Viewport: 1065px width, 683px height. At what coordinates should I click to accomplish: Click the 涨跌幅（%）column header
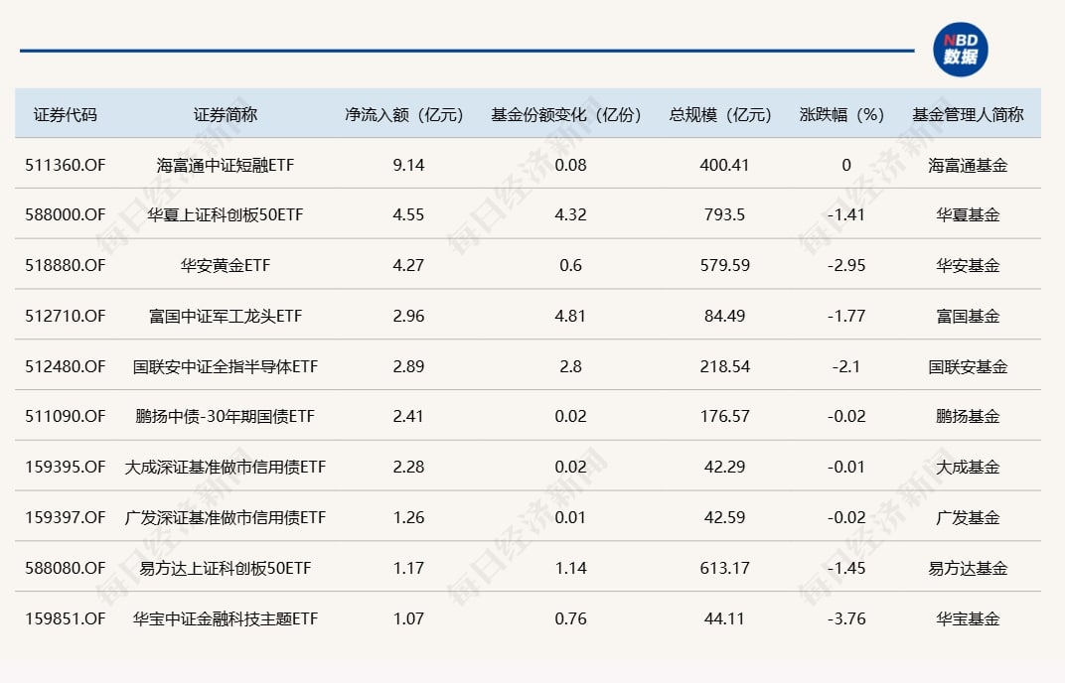pos(840,113)
